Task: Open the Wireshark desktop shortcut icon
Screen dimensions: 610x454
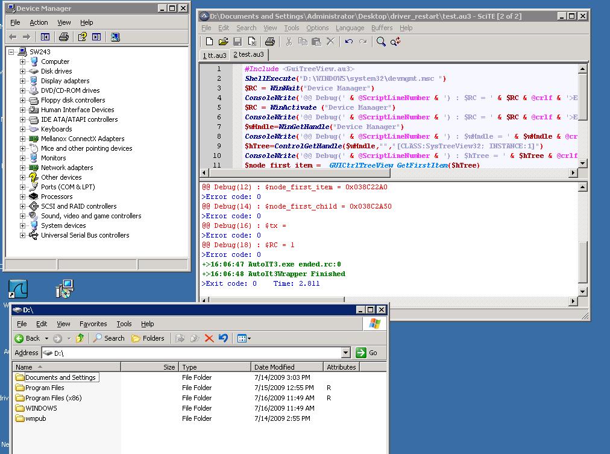Action: [18, 289]
